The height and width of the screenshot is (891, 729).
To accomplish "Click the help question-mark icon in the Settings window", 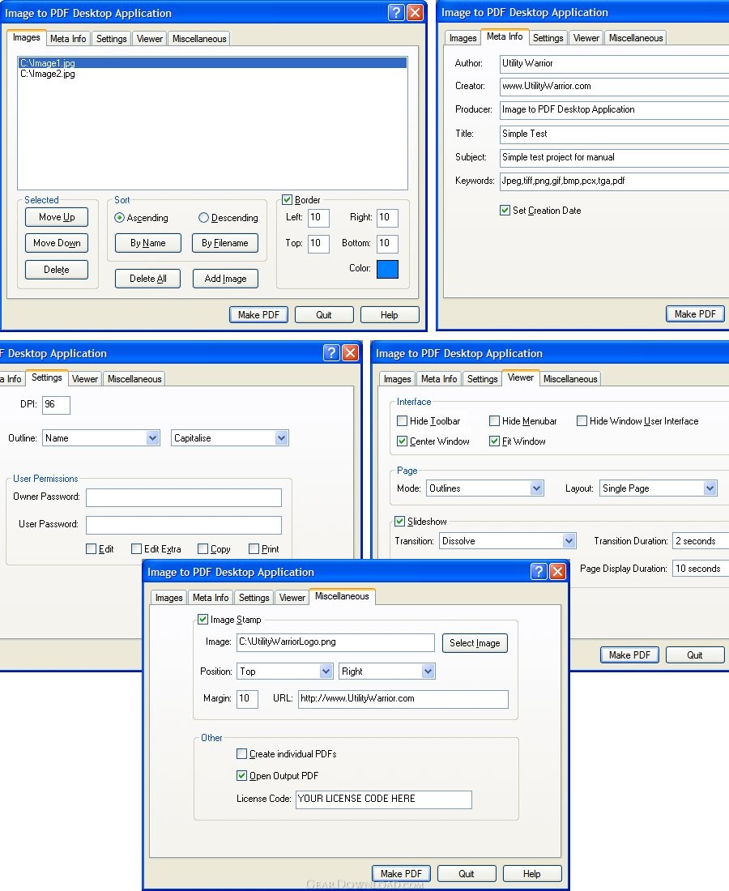I will pyautogui.click(x=331, y=353).
